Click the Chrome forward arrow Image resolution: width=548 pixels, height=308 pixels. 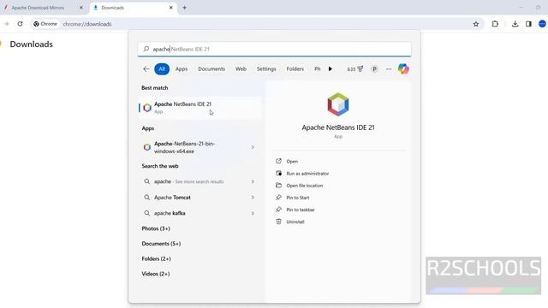[6, 24]
